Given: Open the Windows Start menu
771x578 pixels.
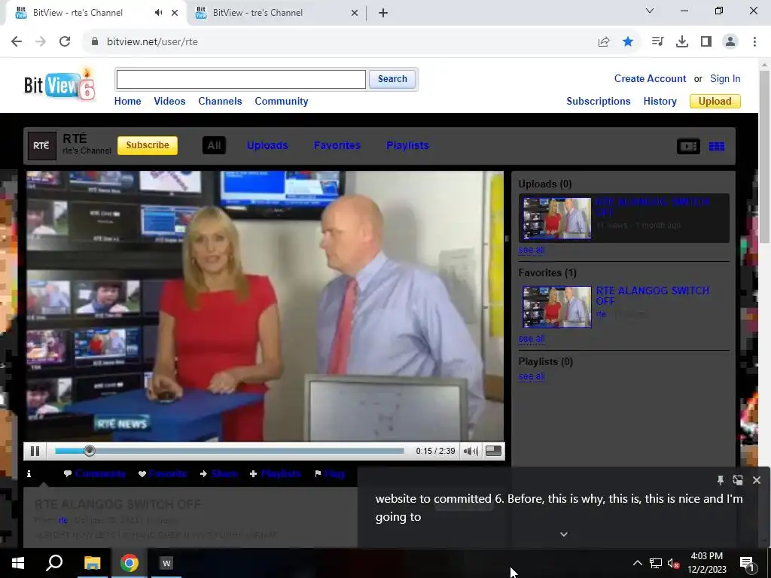Looking at the screenshot, I should (18, 563).
